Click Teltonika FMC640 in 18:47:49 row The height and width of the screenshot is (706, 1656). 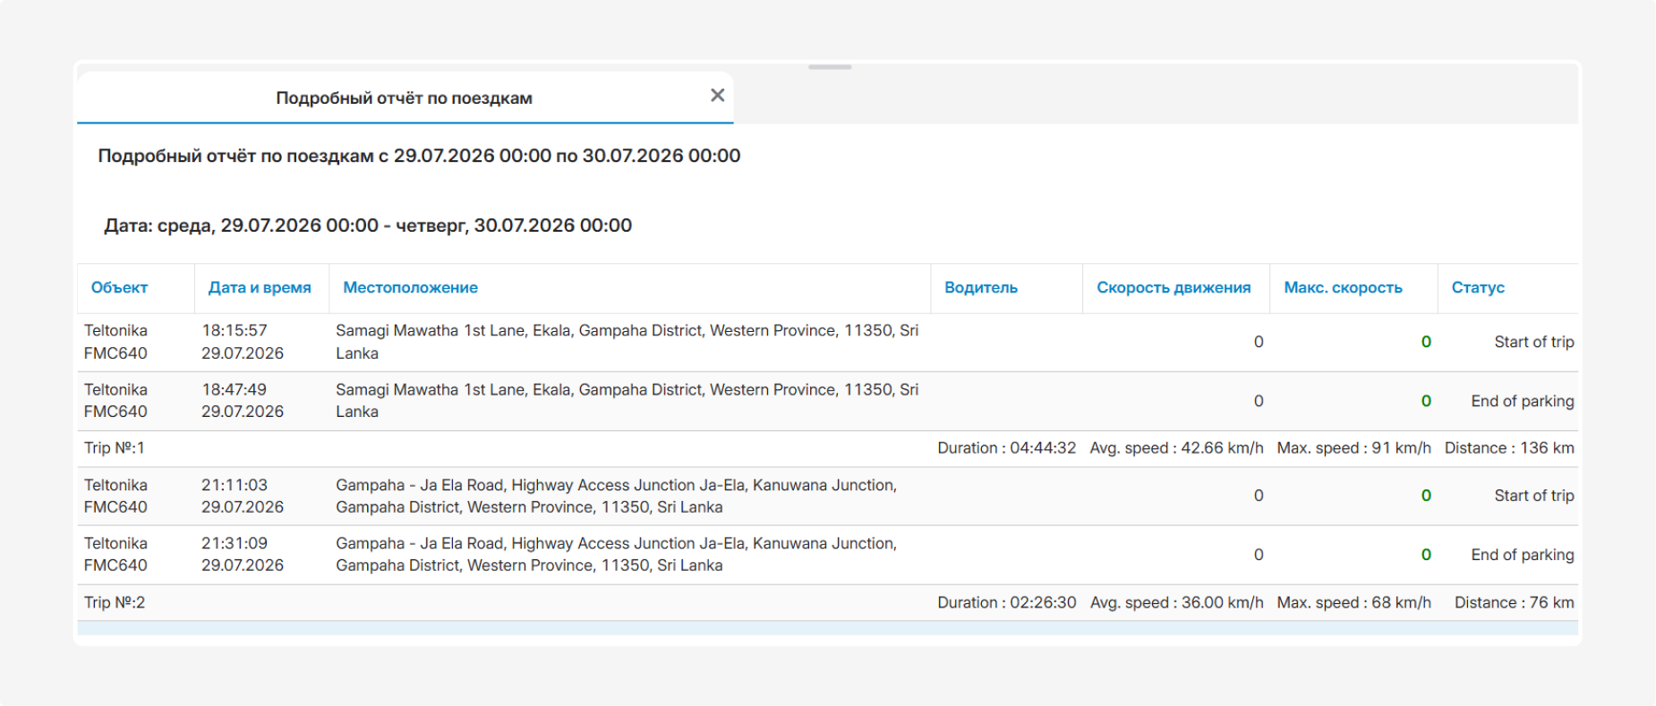coord(116,401)
